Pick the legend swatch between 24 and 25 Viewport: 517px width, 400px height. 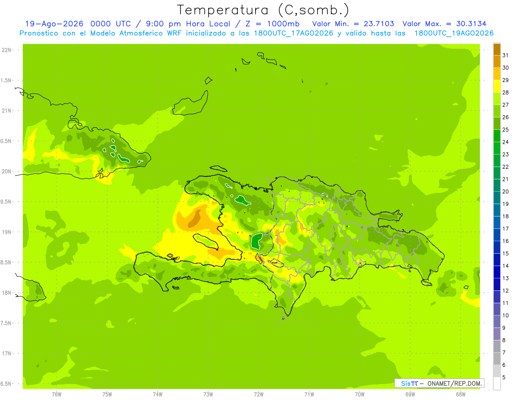tap(497, 136)
